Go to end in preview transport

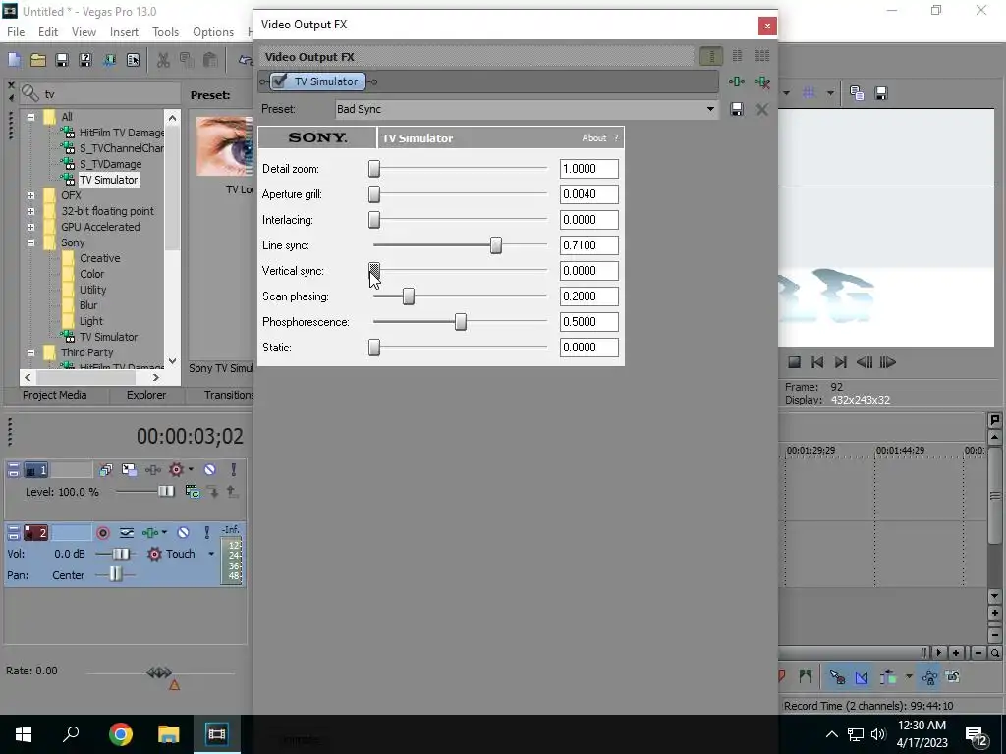(x=841, y=362)
